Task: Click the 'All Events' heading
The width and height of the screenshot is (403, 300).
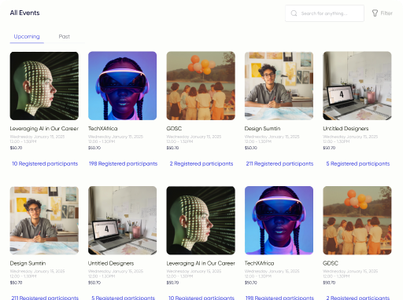Action: 24,13
